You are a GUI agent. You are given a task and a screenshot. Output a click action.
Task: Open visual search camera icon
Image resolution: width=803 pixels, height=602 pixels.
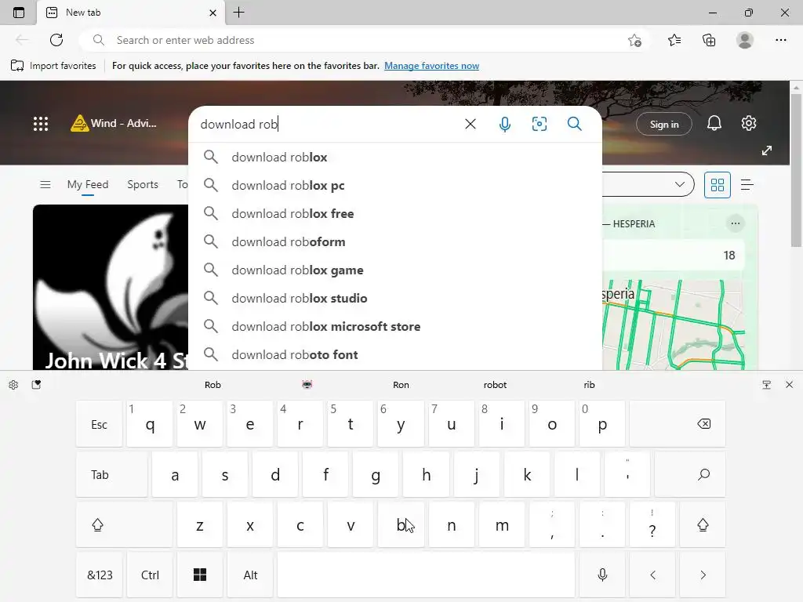tap(540, 124)
